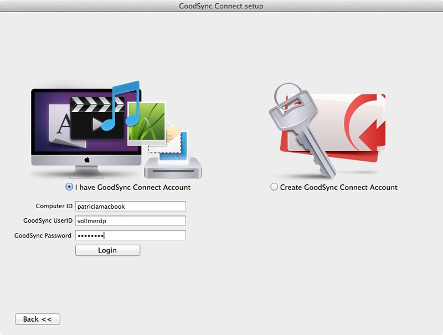443x335 pixels.
Task: Go back with the "Back <<" button
Action: coord(38,319)
